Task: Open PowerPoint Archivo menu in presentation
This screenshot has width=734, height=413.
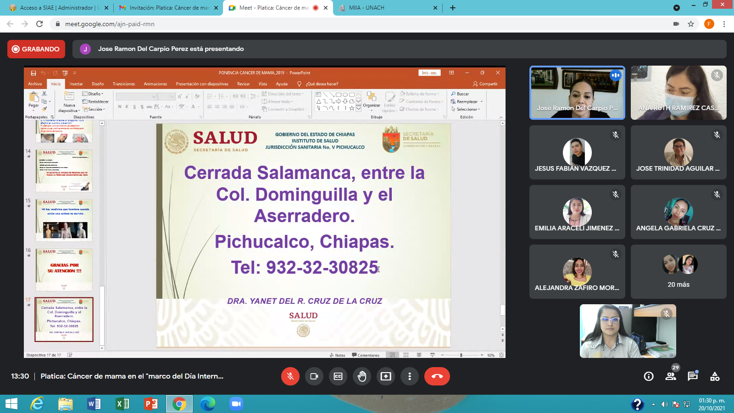Action: coord(35,84)
